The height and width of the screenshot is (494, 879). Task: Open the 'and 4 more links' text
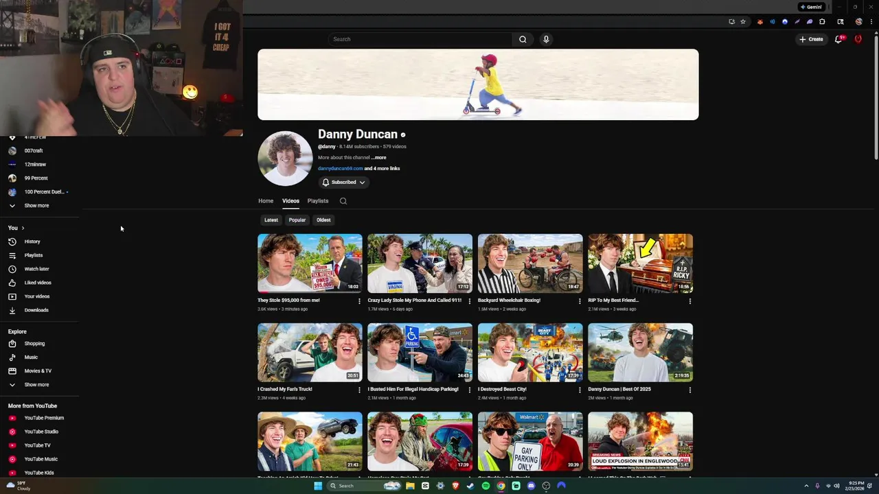click(x=382, y=169)
